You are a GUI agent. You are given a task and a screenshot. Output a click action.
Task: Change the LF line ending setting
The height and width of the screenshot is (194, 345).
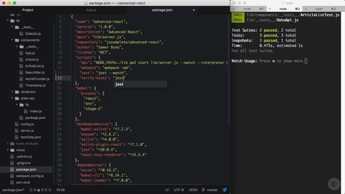(x=167, y=190)
